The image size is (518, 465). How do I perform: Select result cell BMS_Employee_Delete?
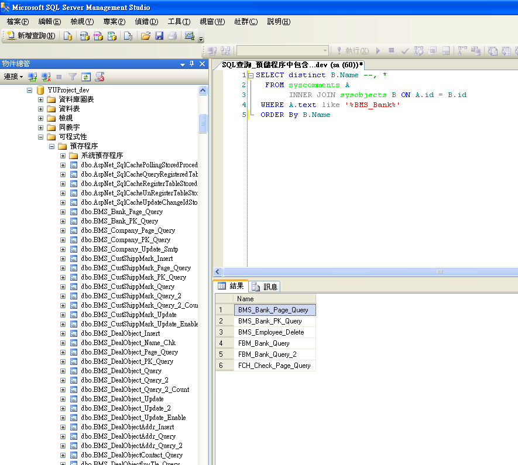click(x=275, y=332)
